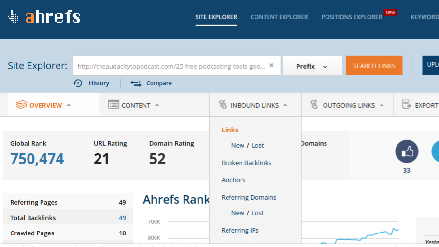Click the Ahrefs Rank chart heading
Image resolution: width=439 pixels, height=247 pixels.
[x=176, y=199]
